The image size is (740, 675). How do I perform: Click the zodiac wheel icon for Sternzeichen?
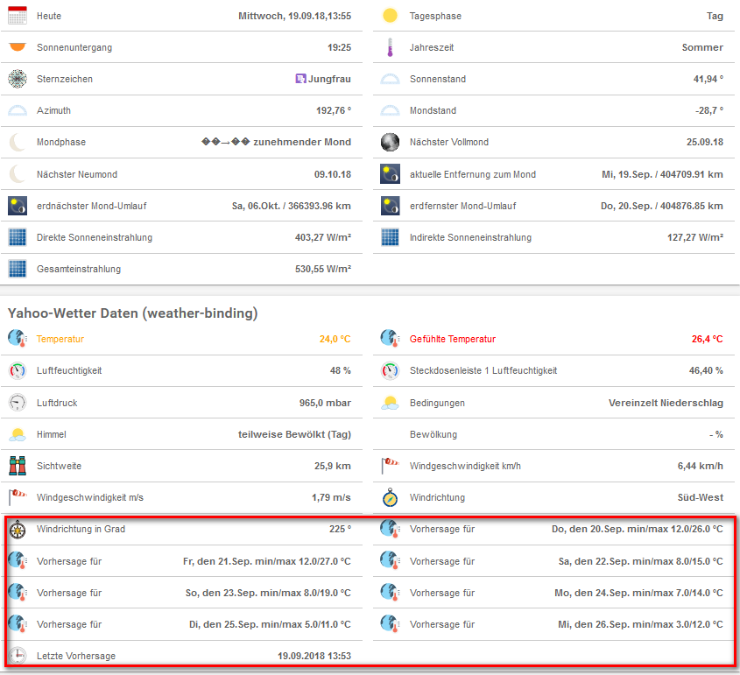point(18,79)
